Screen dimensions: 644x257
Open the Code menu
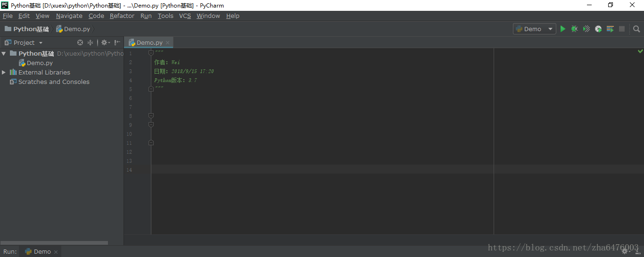tap(96, 16)
